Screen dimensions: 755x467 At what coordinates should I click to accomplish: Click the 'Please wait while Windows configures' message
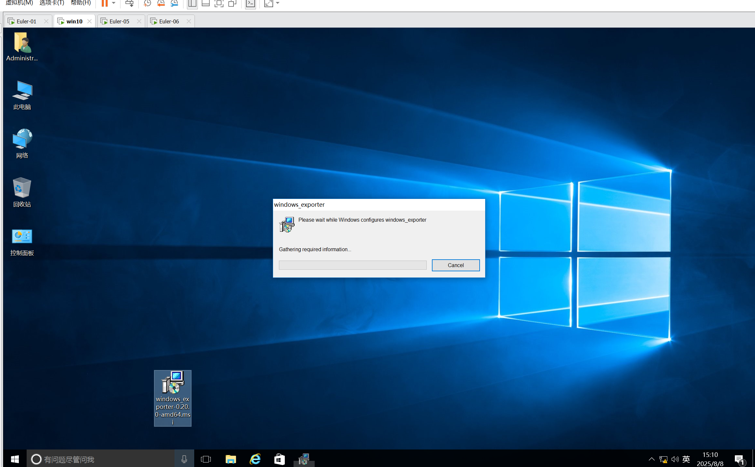coord(362,220)
